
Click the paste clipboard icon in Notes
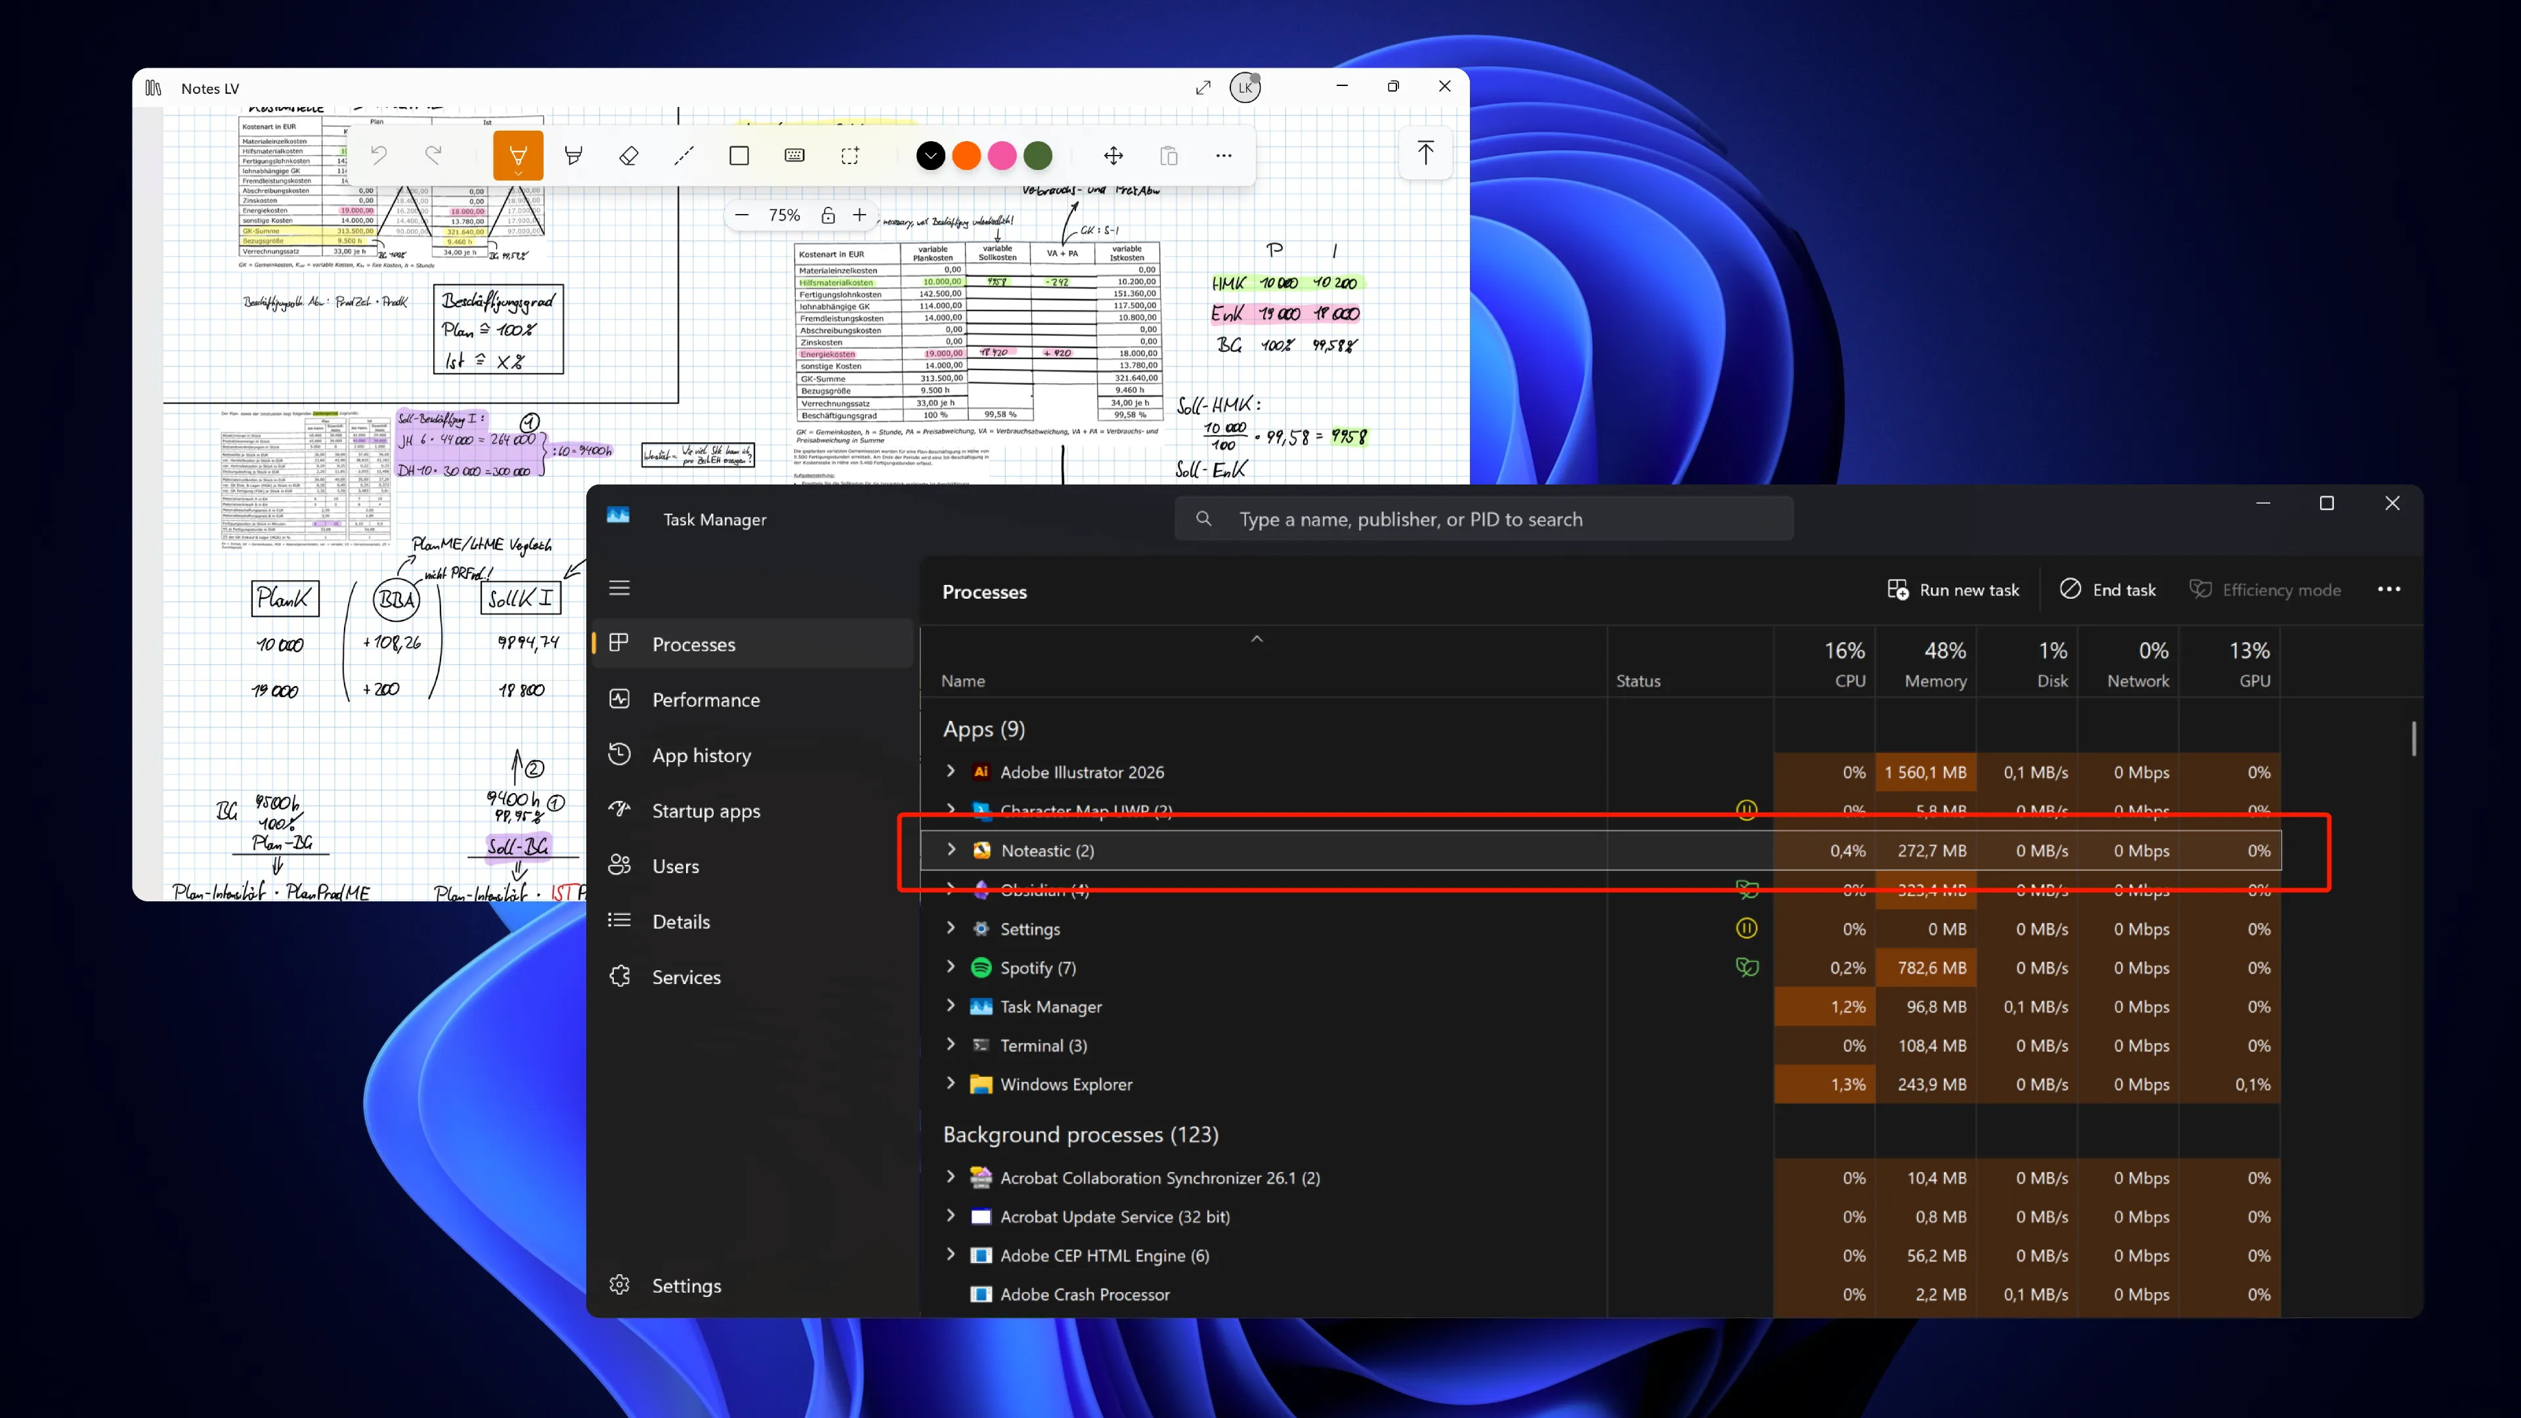click(1169, 156)
